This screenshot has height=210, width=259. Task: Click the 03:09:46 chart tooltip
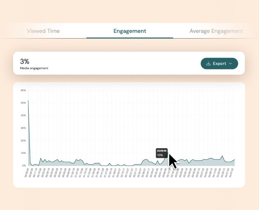(161, 153)
